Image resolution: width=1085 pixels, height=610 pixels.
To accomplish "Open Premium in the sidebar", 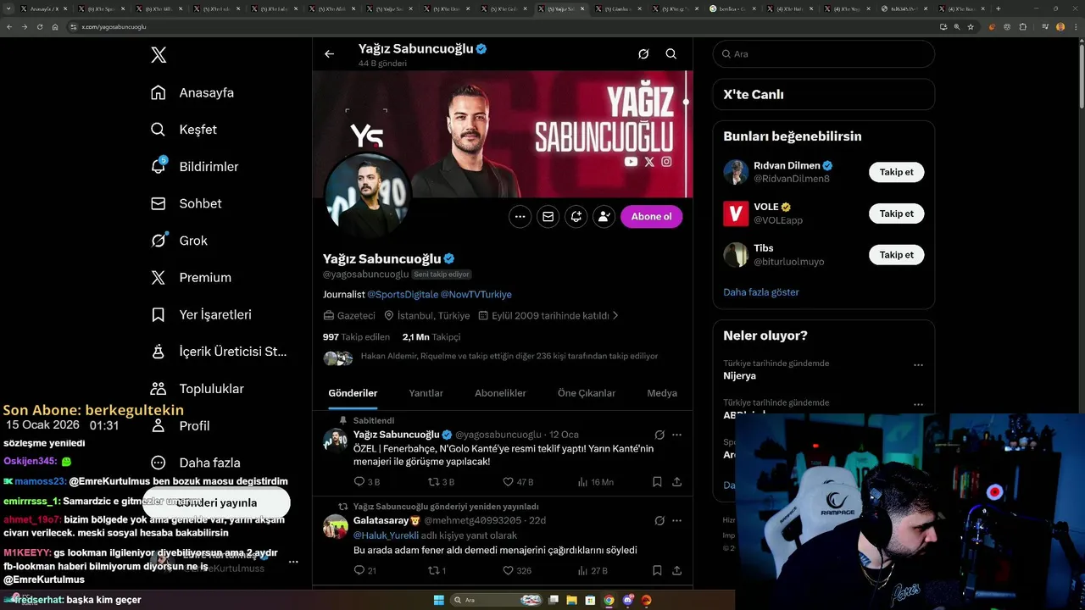I will click(190, 277).
